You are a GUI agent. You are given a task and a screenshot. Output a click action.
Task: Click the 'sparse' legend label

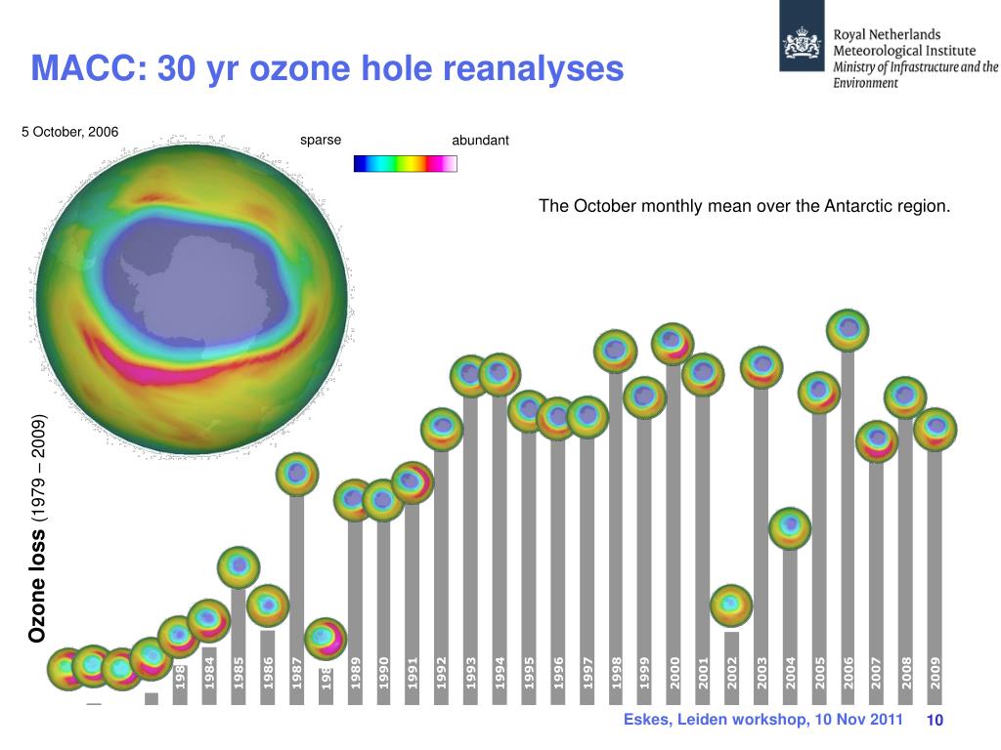321,140
